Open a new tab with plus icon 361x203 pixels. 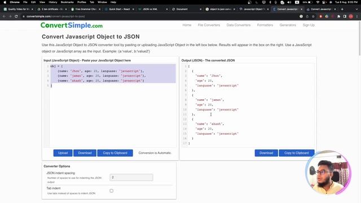(x=342, y=9)
